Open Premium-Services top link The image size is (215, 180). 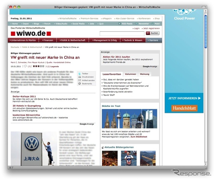click(89, 18)
